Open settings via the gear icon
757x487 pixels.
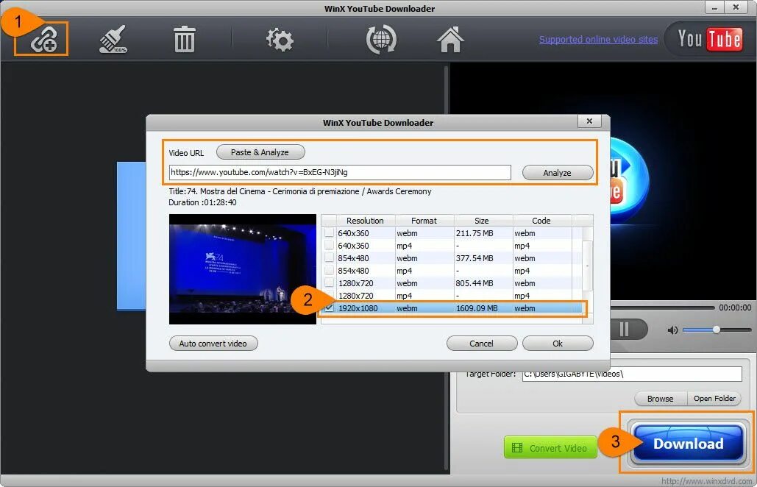(280, 39)
